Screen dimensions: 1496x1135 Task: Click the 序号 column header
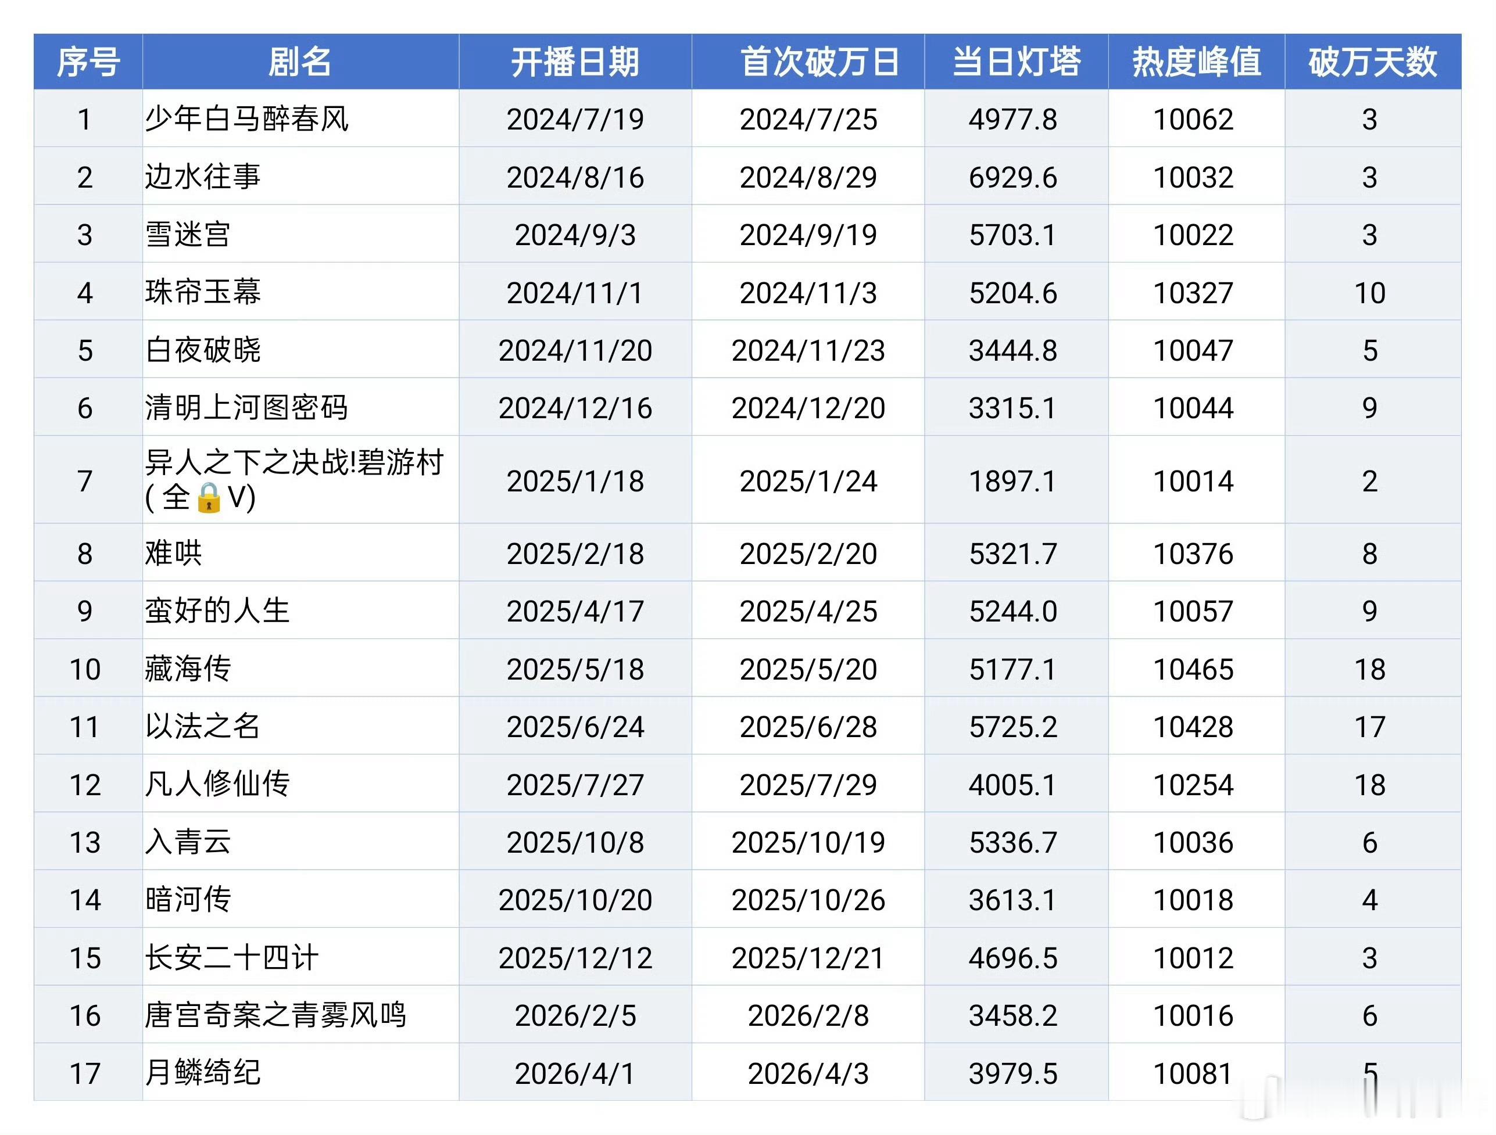tap(88, 62)
